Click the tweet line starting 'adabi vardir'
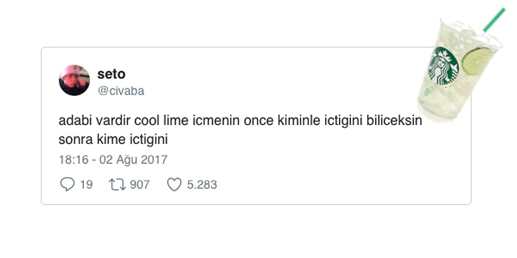 coord(240,121)
